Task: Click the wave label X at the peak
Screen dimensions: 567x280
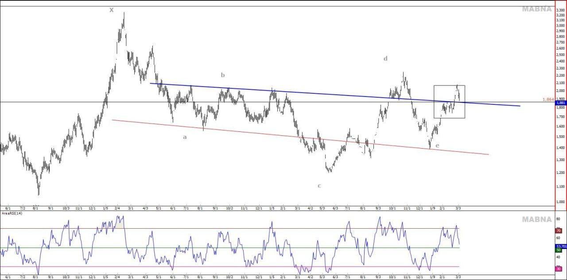Action: pos(112,10)
